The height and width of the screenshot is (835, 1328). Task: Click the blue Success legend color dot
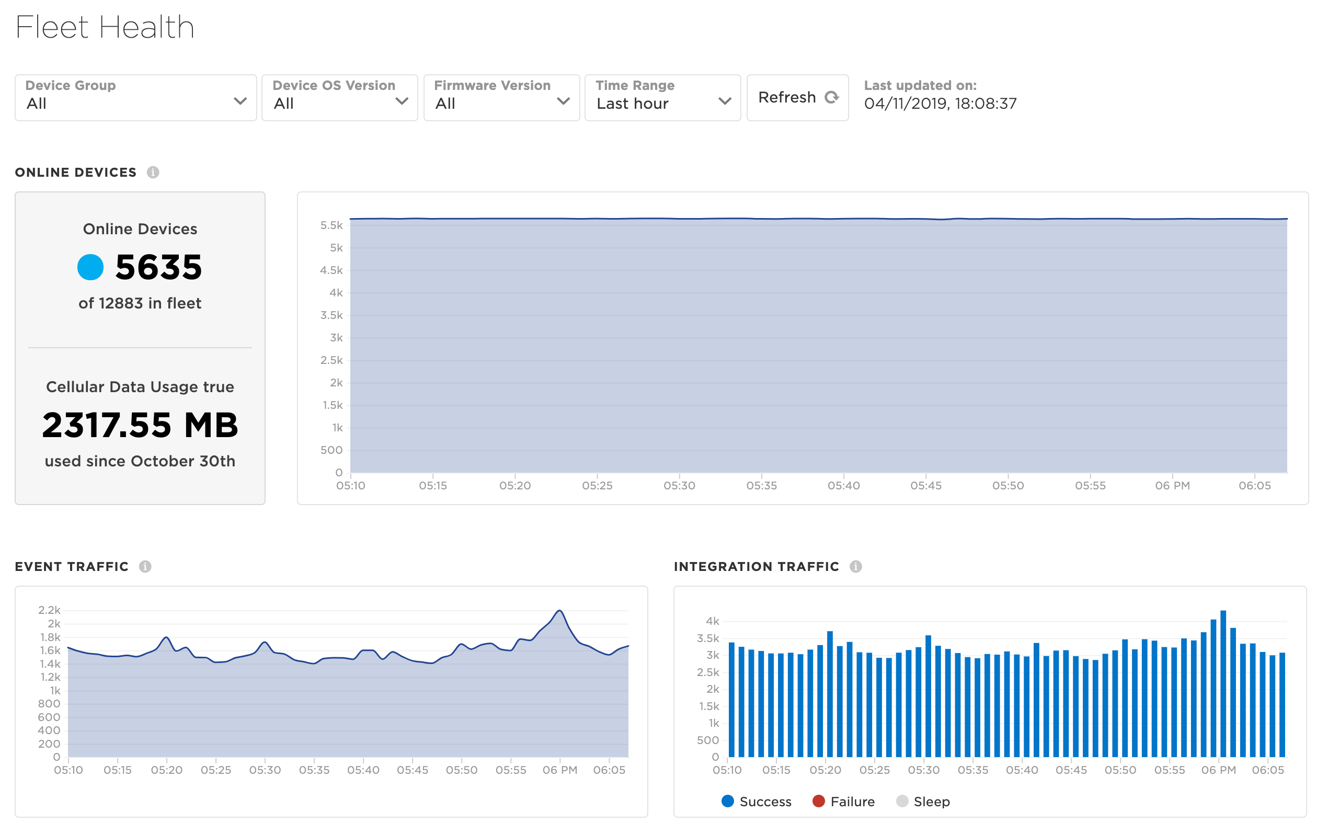click(727, 801)
